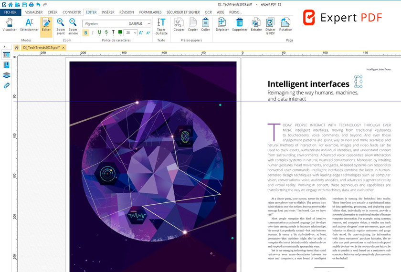The height and width of the screenshot is (272, 401).
Task: Click Diviser le PDF icon
Action: coord(270,26)
